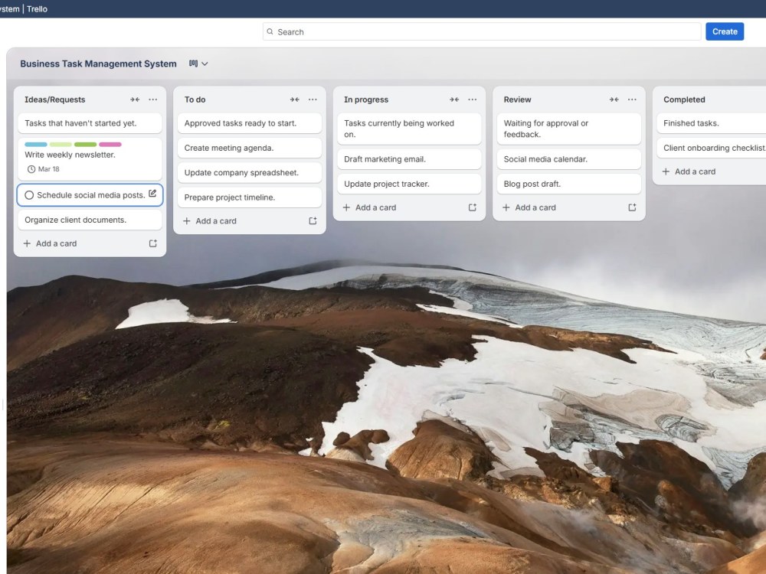The width and height of the screenshot is (766, 574).
Task: Click the Completed list title
Action: point(684,99)
